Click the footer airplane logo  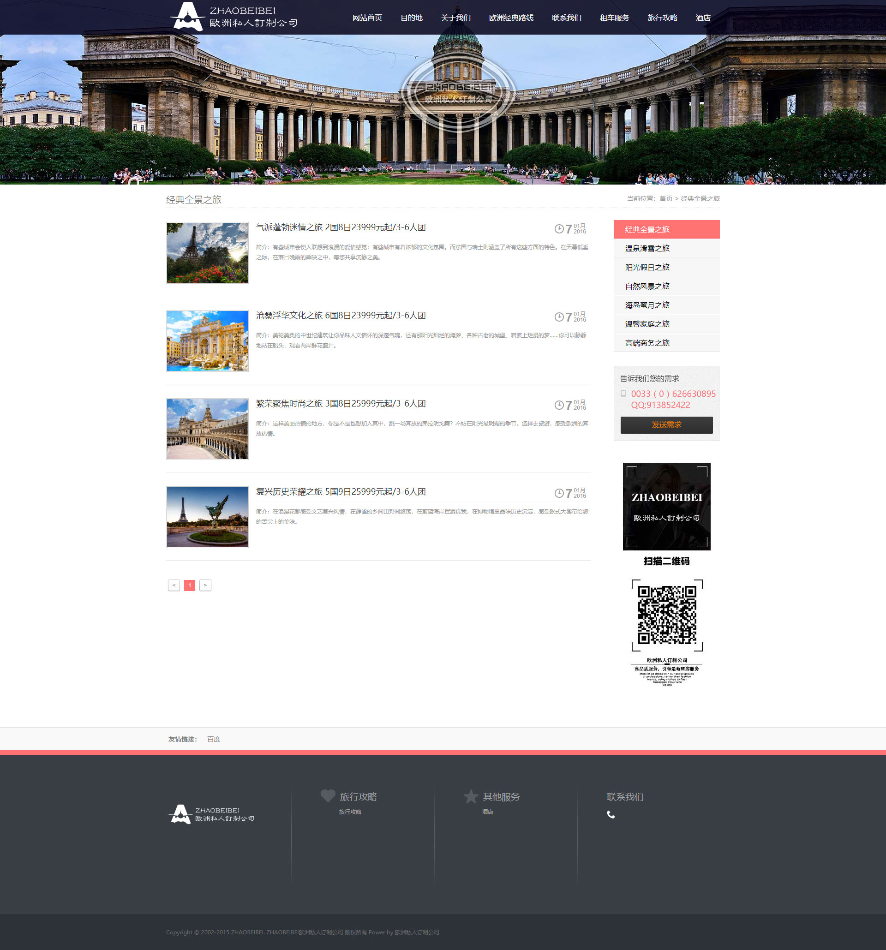pyautogui.click(x=180, y=814)
